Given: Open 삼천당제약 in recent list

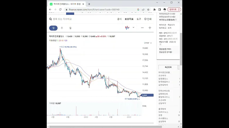Looking at the screenshot, I should tap(163, 85).
